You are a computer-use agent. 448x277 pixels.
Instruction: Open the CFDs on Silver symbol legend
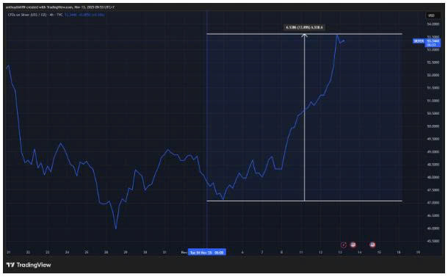[35, 15]
